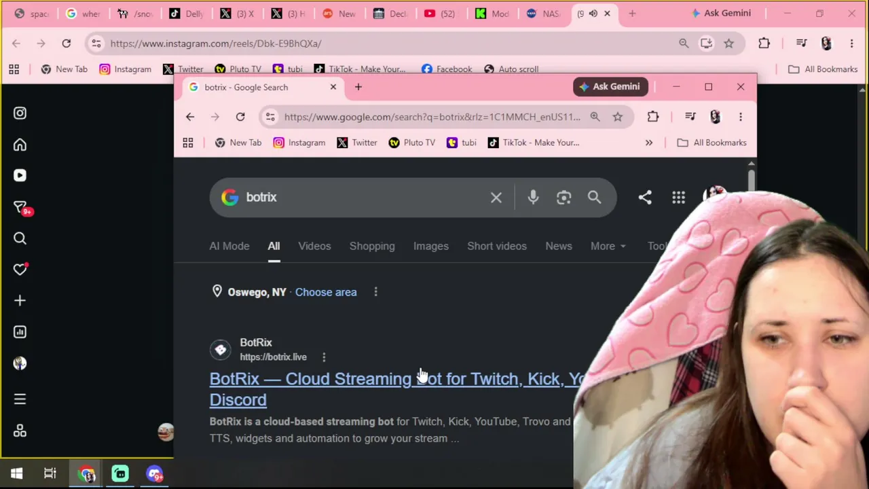Open All Bookmarks folder in the Instagram window
This screenshot has height=489, width=869.
[823, 69]
